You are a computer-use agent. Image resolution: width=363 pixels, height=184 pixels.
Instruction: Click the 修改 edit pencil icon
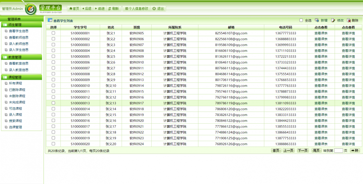pyautogui.click(x=333, y=20)
